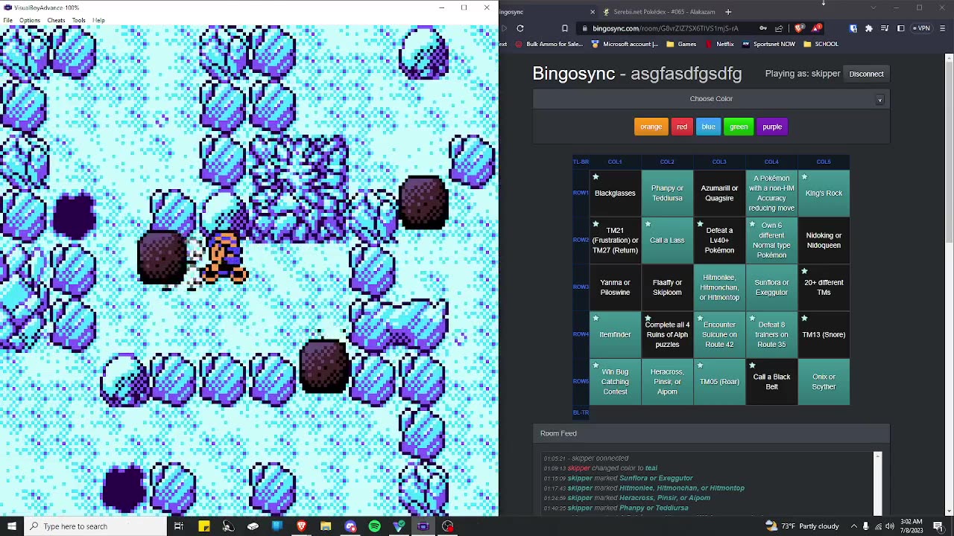
Task: Open VisualBoyAdvance on the taskbar
Action: [x=423, y=526]
